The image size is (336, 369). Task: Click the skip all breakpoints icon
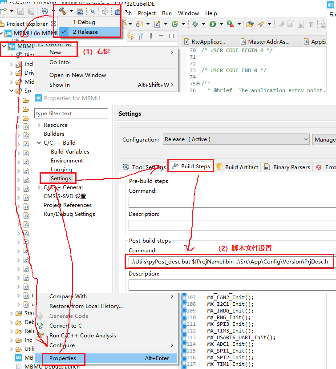[x=93, y=11]
